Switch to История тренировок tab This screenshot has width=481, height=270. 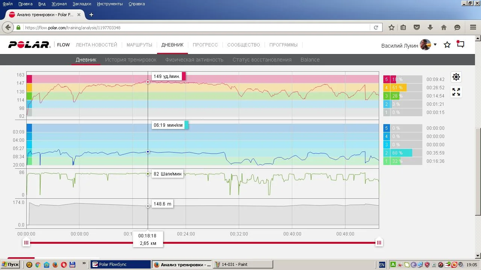pos(130,60)
